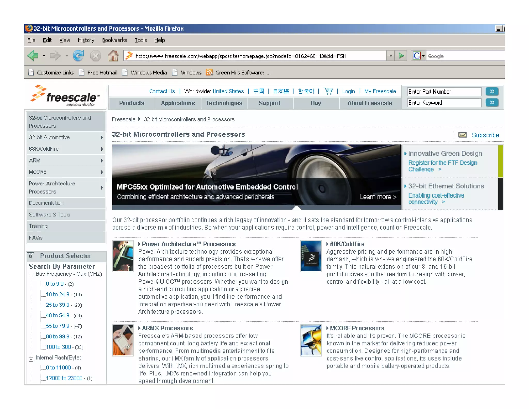Collapse the Internal Flash(Byte) tree node
The height and width of the screenshot is (409, 529).
(31, 359)
